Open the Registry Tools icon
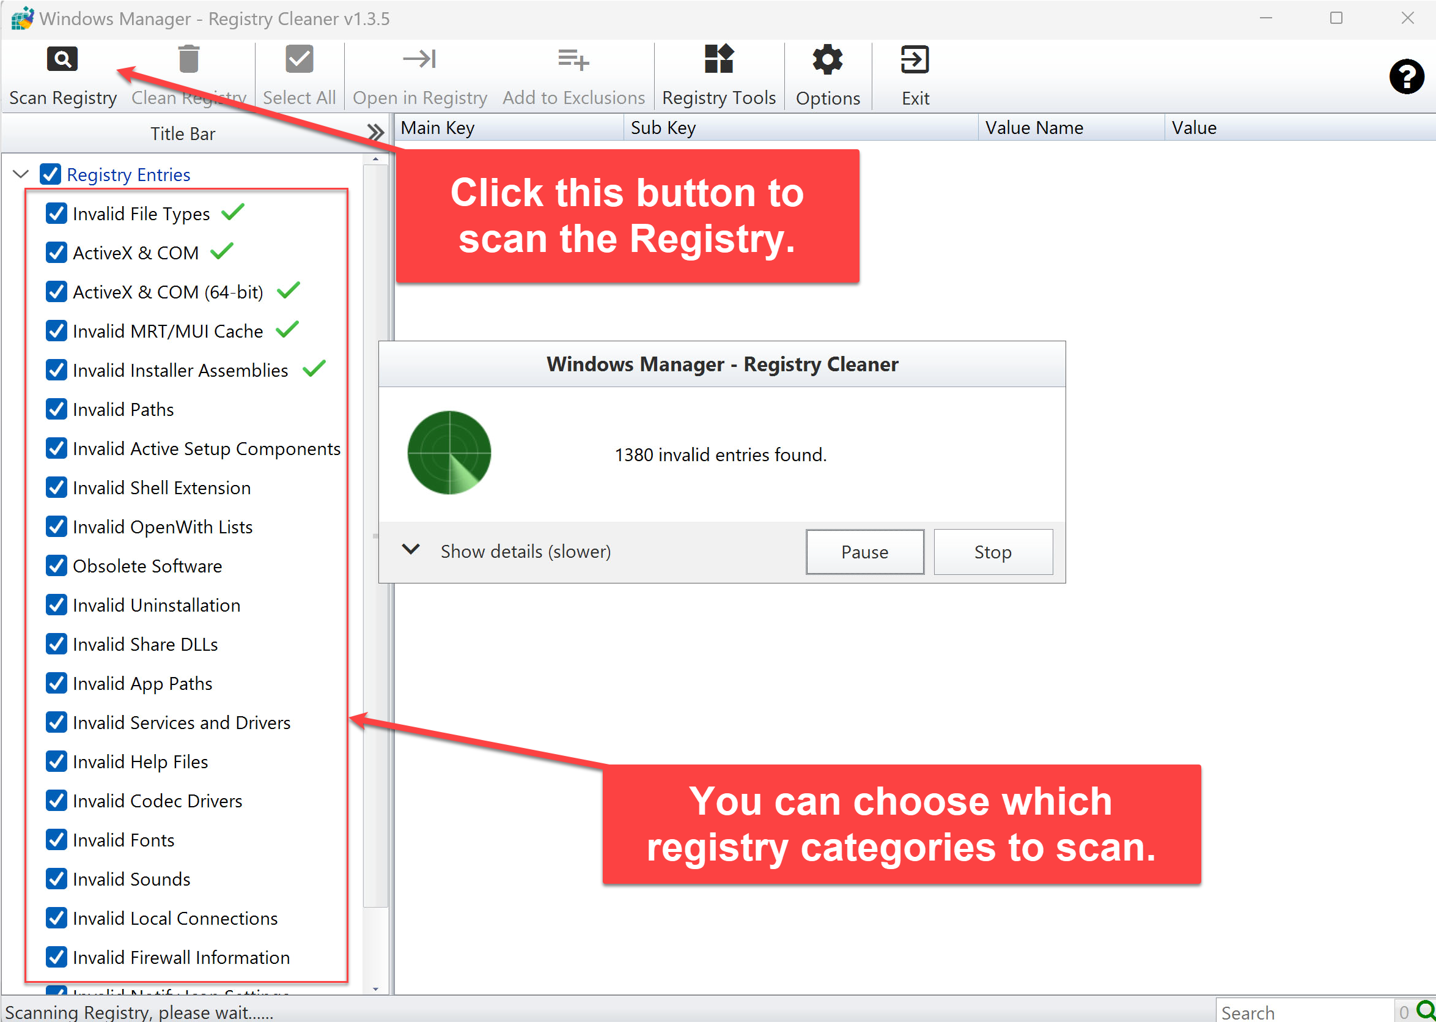This screenshot has height=1022, width=1436. point(719,59)
